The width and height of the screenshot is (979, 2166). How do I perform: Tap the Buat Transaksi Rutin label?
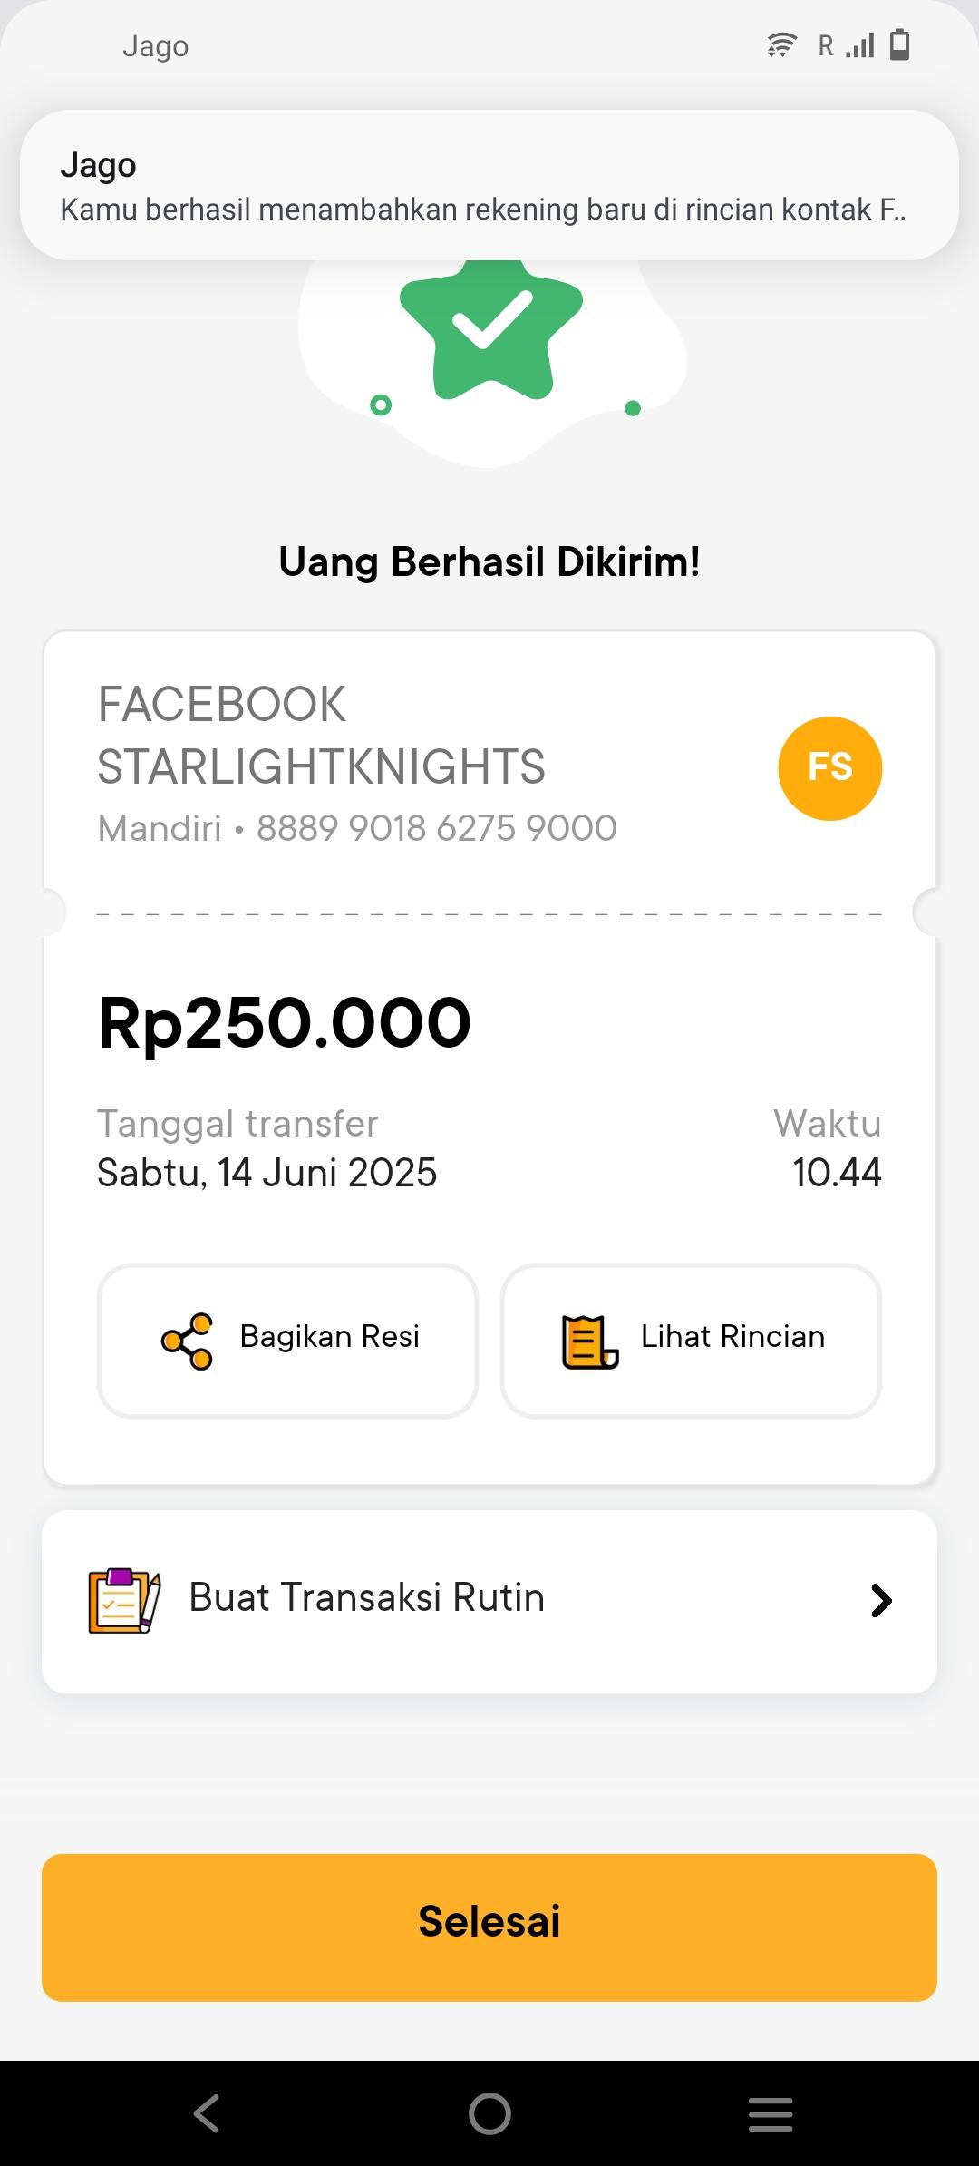[366, 1598]
